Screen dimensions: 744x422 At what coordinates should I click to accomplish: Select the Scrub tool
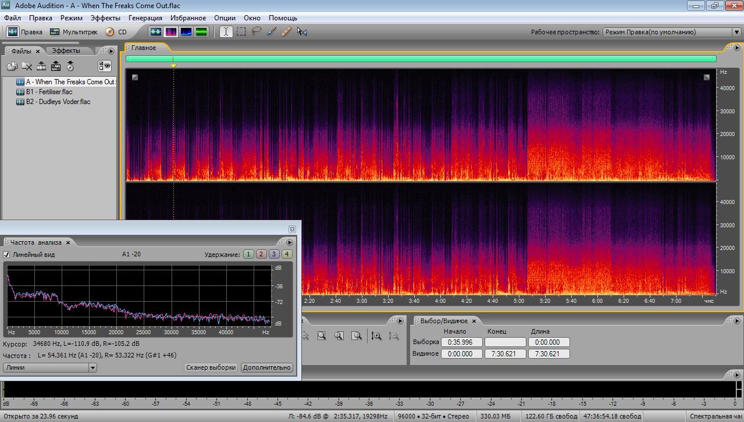tap(301, 32)
